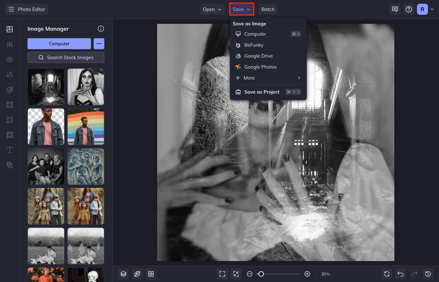Select the Text tool
The height and width of the screenshot is (282, 439).
pyautogui.click(x=10, y=150)
